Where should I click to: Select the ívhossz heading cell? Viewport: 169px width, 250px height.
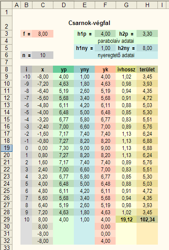coord(126,70)
